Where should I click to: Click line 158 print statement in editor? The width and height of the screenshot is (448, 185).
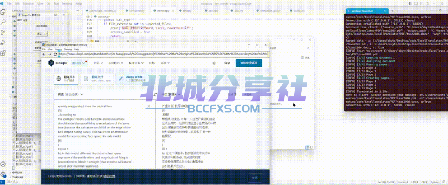(152, 28)
